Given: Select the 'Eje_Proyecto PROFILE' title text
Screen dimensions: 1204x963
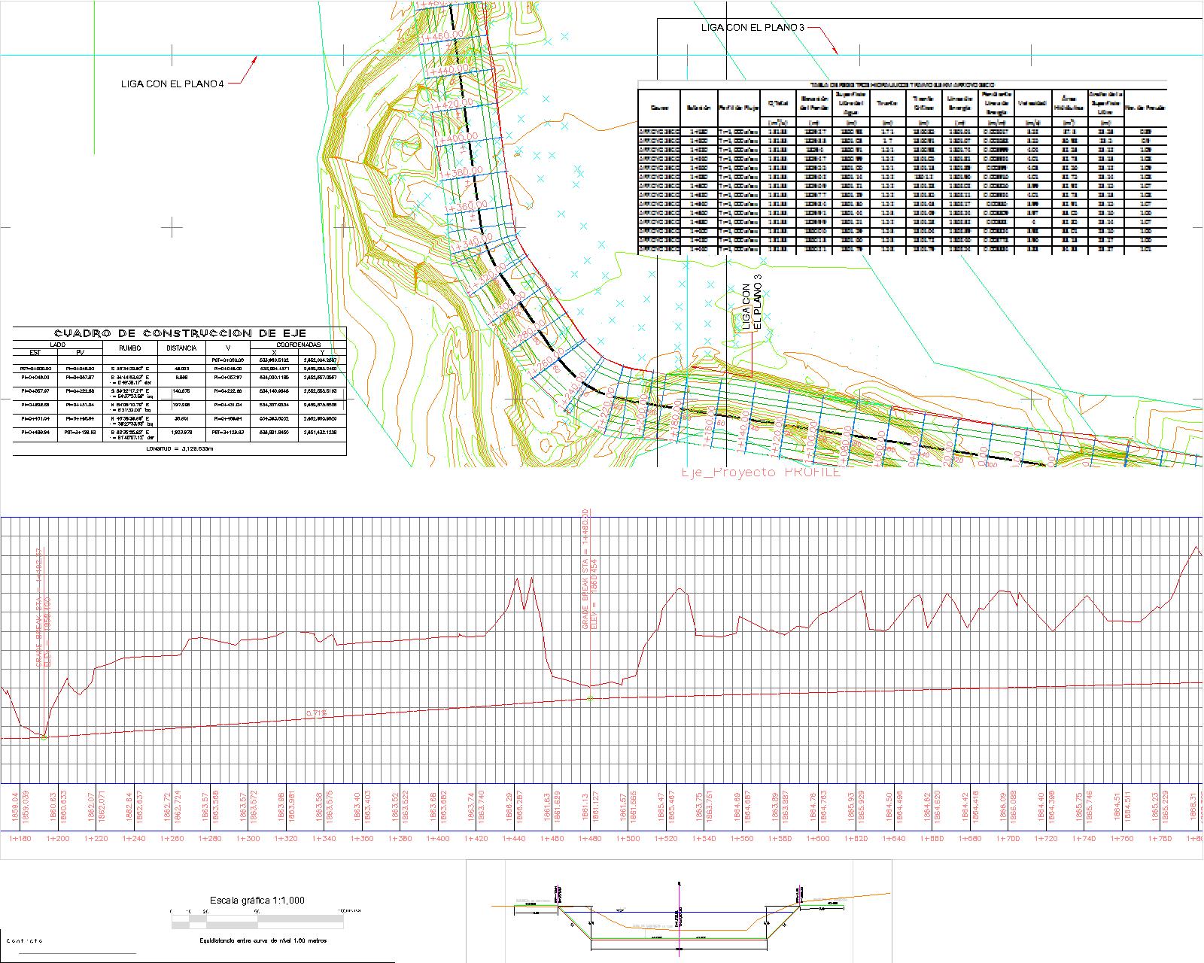Looking at the screenshot, I should [760, 472].
